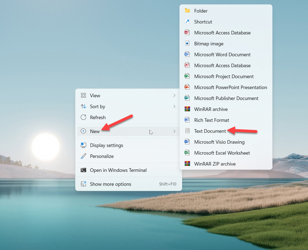
Task: Click the chevron beside the New entry
Action: pyautogui.click(x=174, y=131)
